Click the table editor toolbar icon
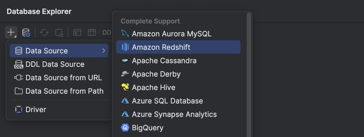Viewport: 364px width, 137px height. (92, 32)
